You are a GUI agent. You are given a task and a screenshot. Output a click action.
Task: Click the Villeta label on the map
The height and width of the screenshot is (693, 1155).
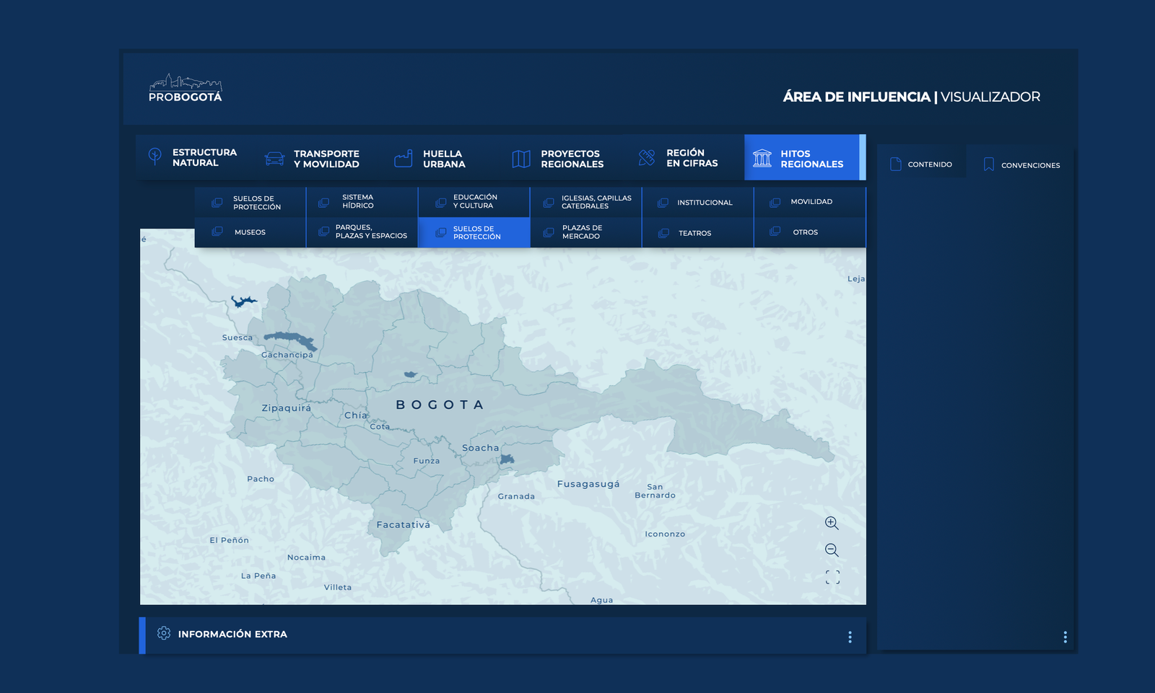(x=338, y=587)
